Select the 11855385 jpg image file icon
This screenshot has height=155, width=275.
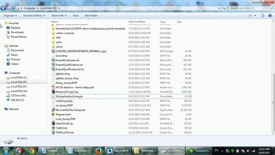click(x=53, y=51)
